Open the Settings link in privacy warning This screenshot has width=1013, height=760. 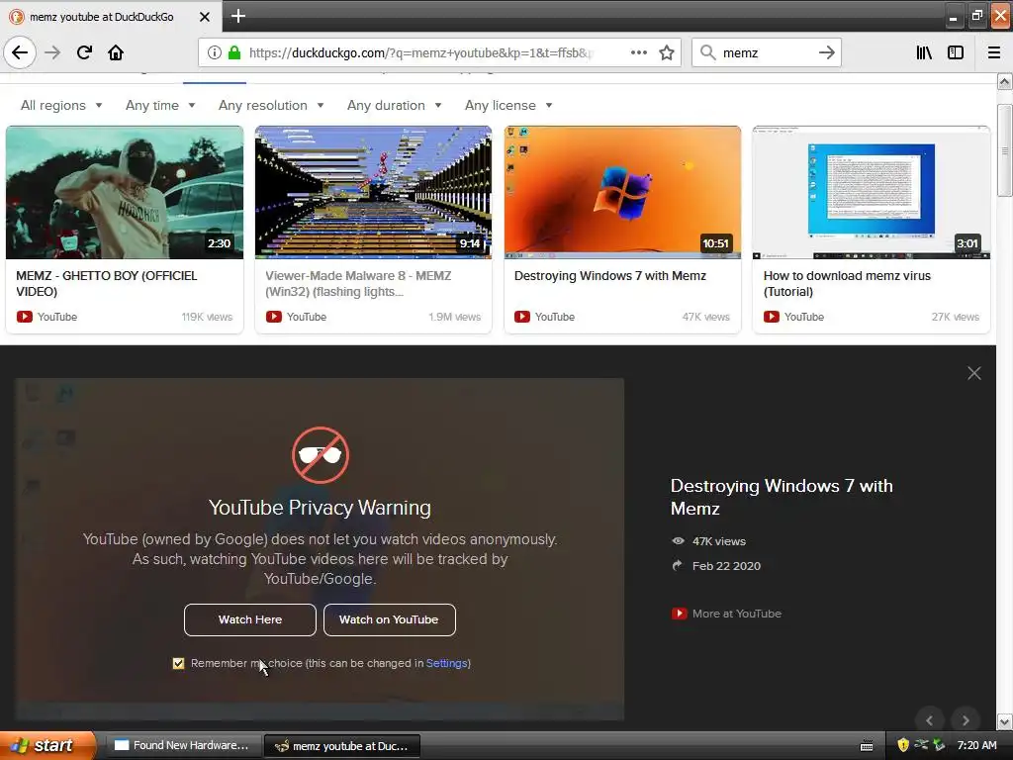[x=446, y=663]
